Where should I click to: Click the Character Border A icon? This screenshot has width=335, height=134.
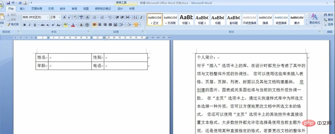[87, 17]
